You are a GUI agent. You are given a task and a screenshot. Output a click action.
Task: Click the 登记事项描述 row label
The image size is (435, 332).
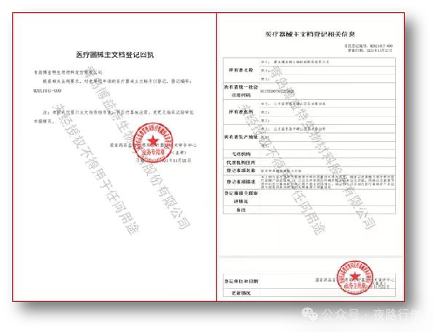241,182
